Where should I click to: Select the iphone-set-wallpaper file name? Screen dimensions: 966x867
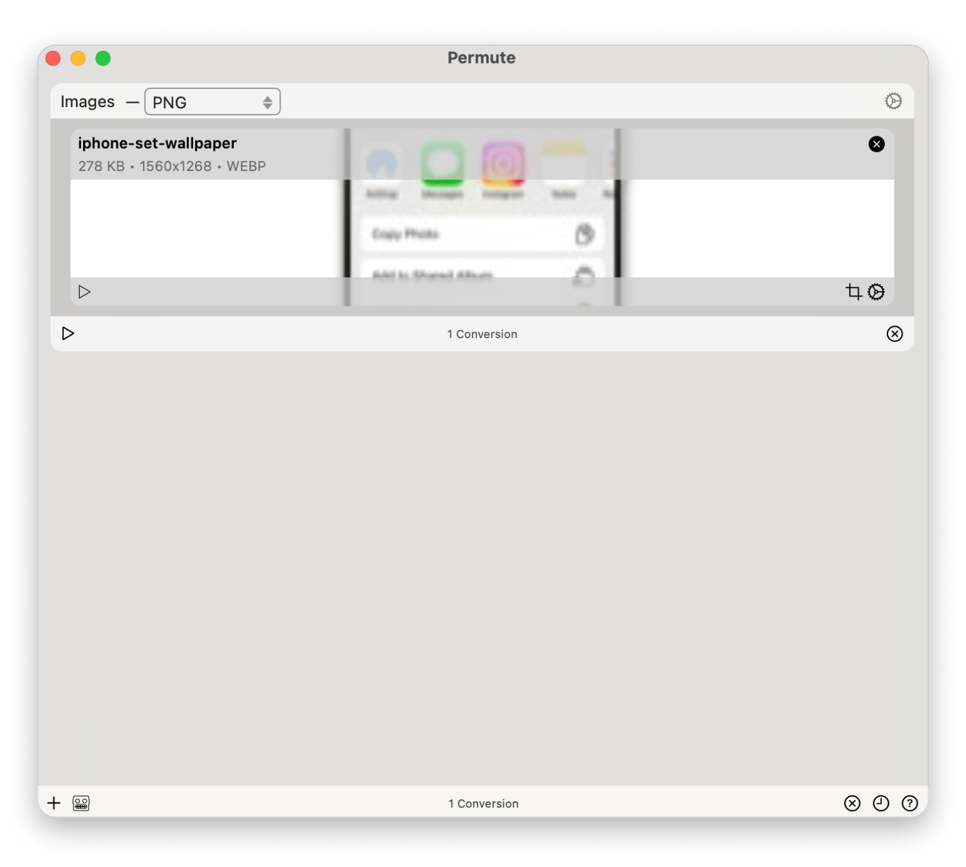[x=157, y=144]
